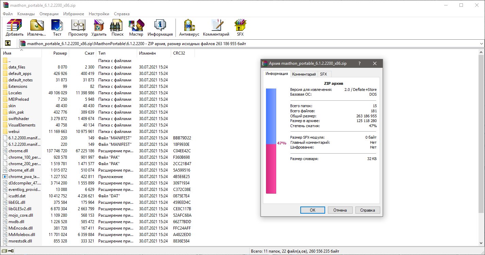Viewport: 485px width, 255px height.
Task: Go up one folder level arrow
Action: (7, 43)
